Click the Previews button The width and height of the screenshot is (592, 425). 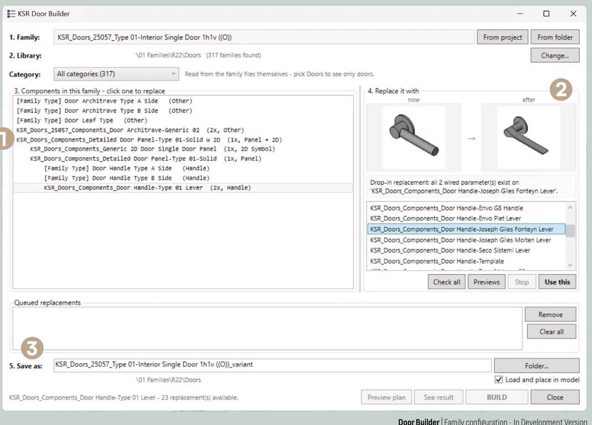(x=486, y=282)
